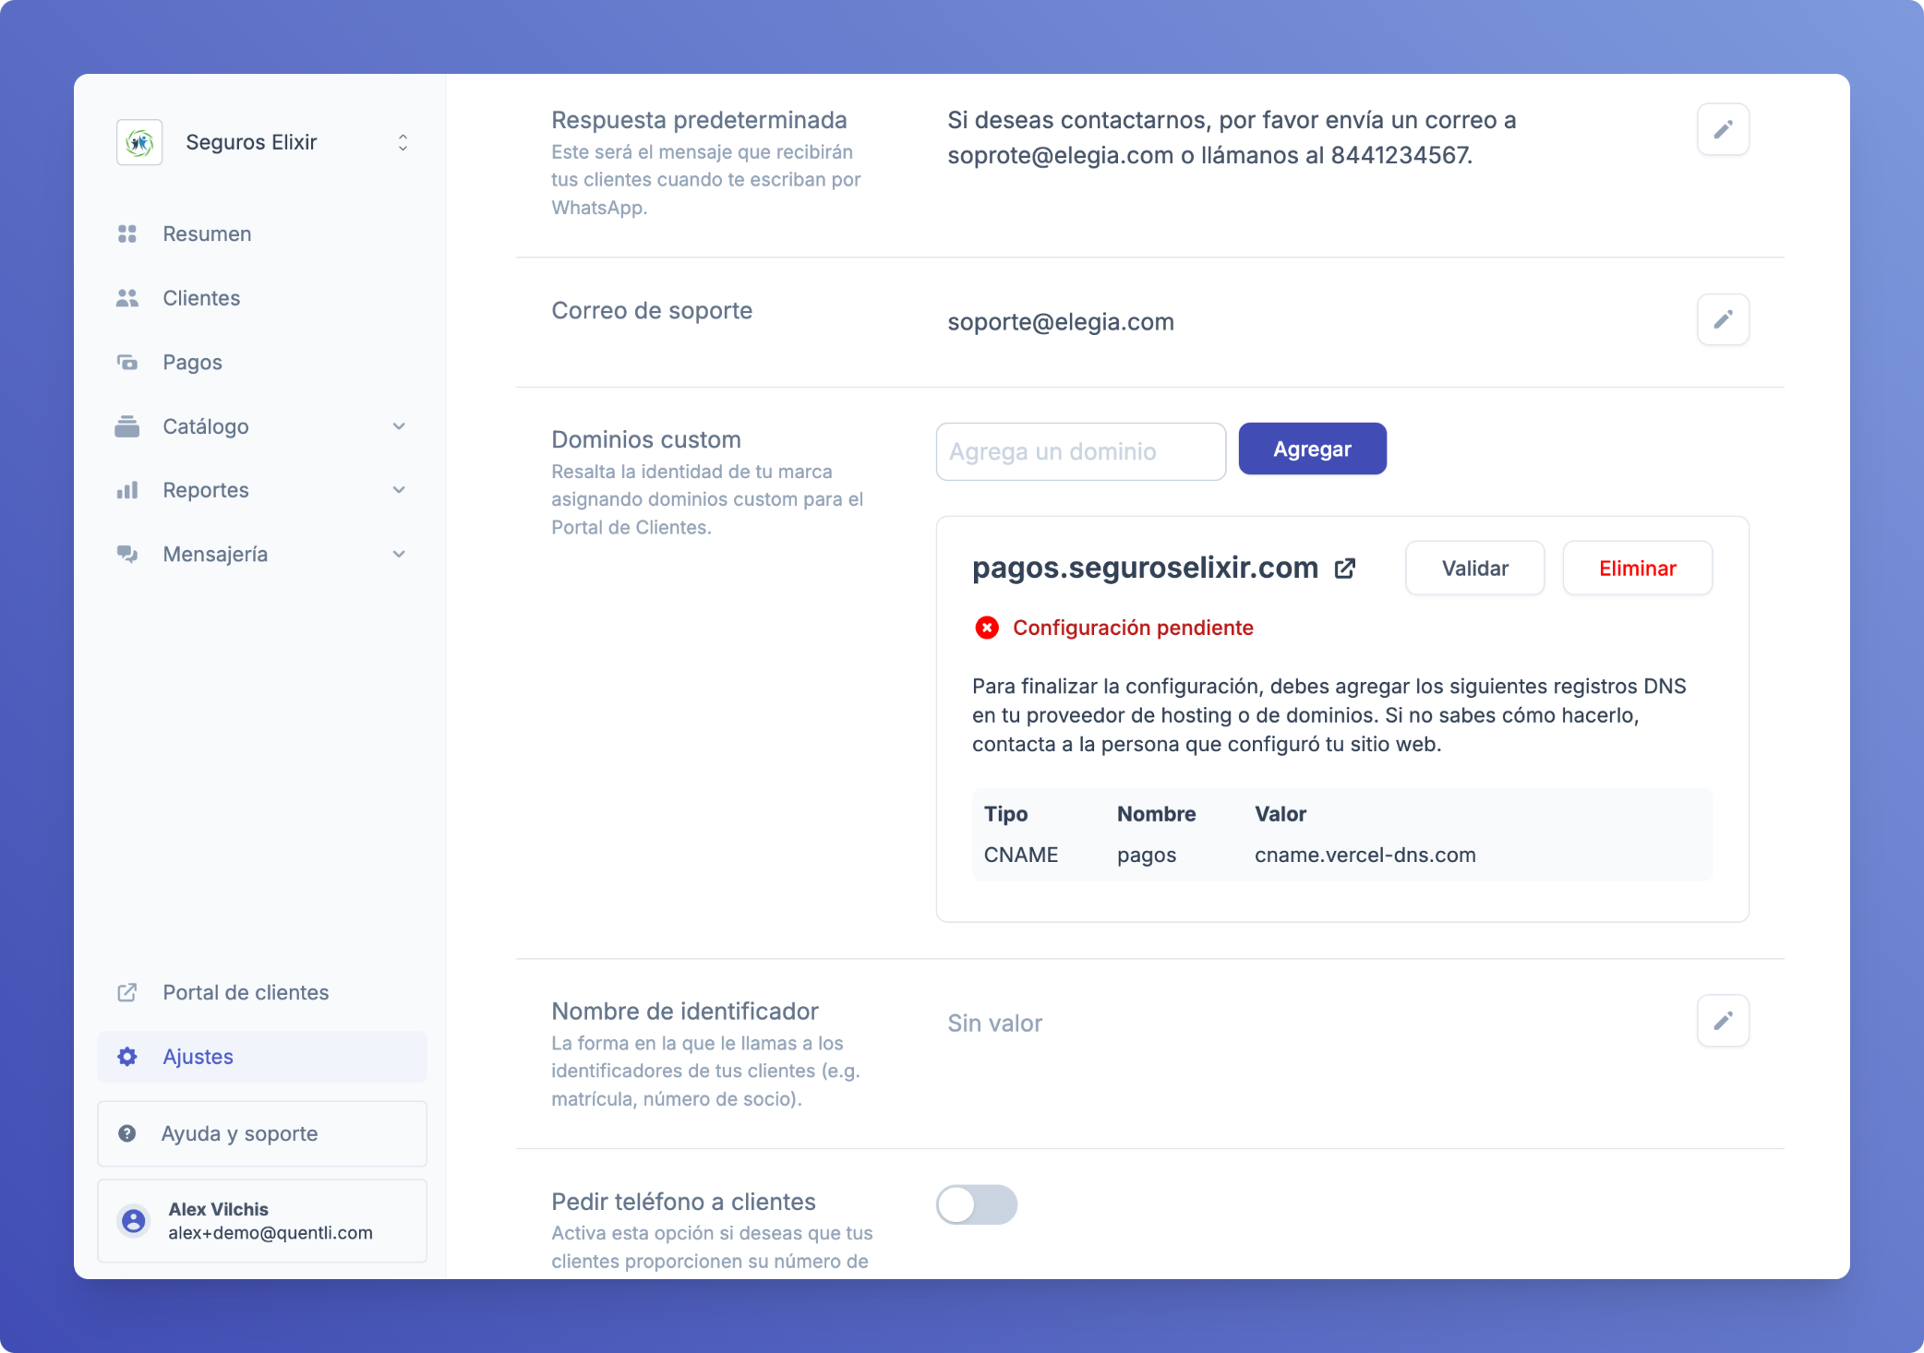Screen dimensions: 1924x1353
Task: Click Eliminar to remove the domain
Action: [x=1636, y=569]
